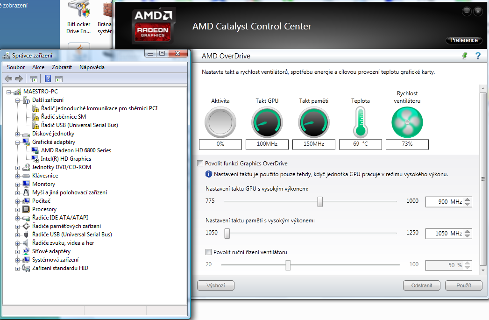Click the BitLocker Drive Encryption desktop icon
489x320 pixels.
(x=79, y=9)
